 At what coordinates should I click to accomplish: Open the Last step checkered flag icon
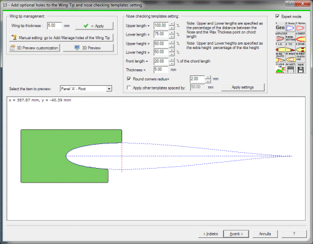tap(290, 68)
